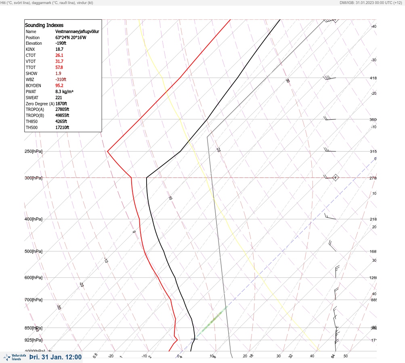Viewport: 405px width, 363px height.
Task: Click the 'Sounding Indexes' heading
Action: 44,25
